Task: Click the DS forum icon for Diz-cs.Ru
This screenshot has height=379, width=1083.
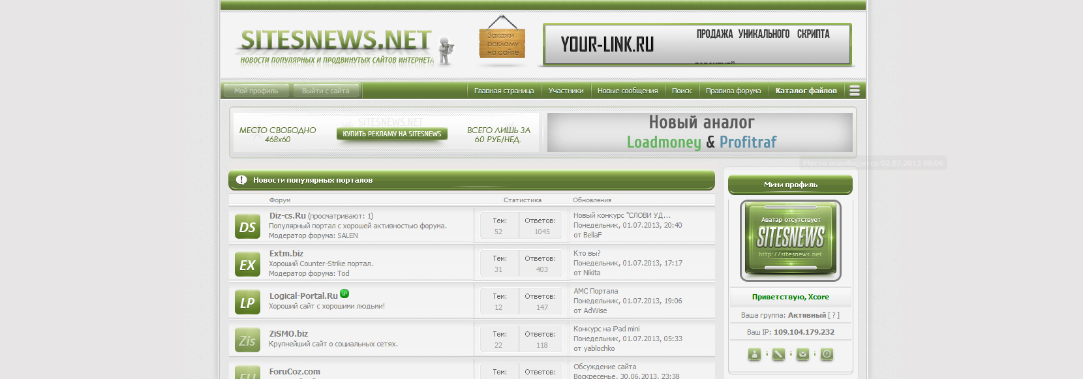Action: (x=247, y=227)
